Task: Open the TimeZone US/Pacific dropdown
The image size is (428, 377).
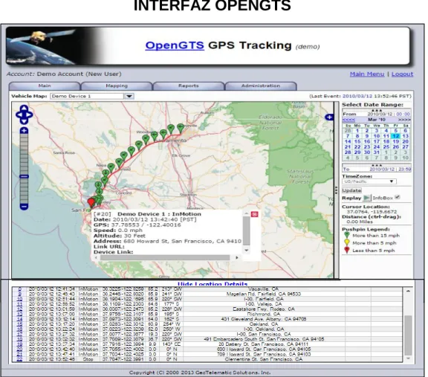Action: tap(369, 181)
